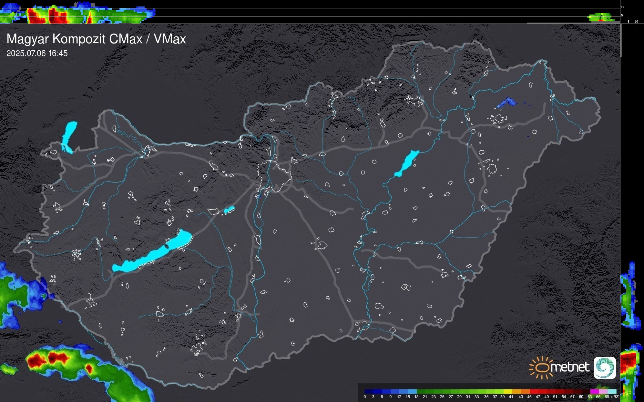Screen dimensions: 644x402
Task: Click the cyan 69 dBZ legend swatch
Action: click(612, 391)
